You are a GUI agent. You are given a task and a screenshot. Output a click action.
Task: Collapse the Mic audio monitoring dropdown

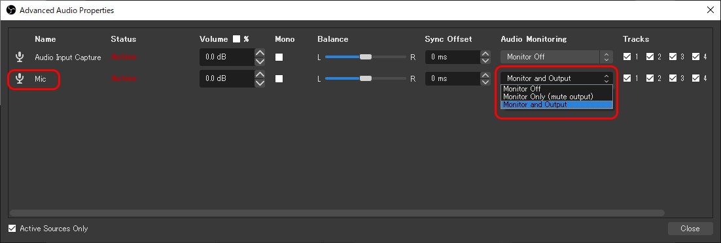(x=557, y=78)
